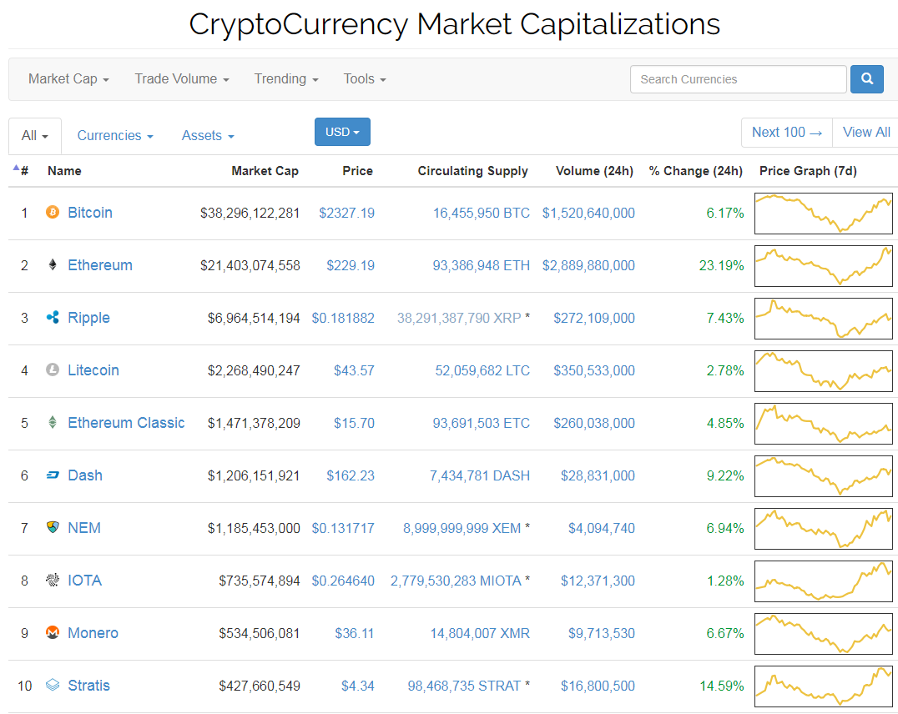Go to Next 100 currencies
The width and height of the screenshot is (898, 714).
click(787, 133)
